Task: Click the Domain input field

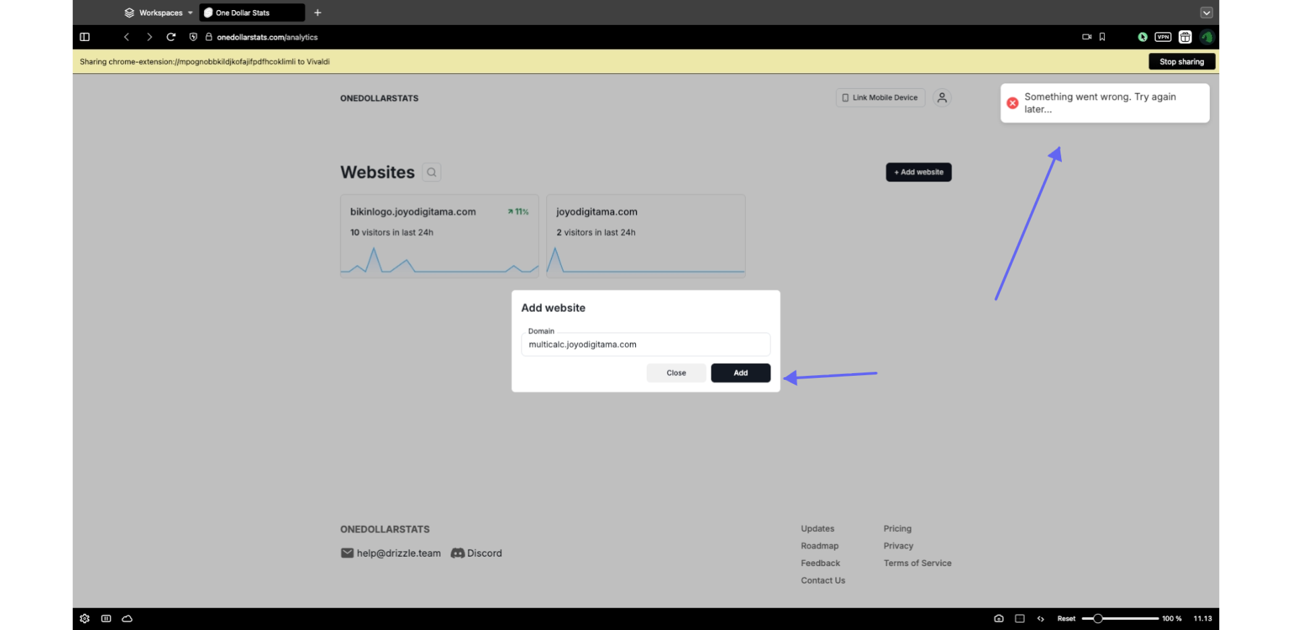Action: point(645,345)
